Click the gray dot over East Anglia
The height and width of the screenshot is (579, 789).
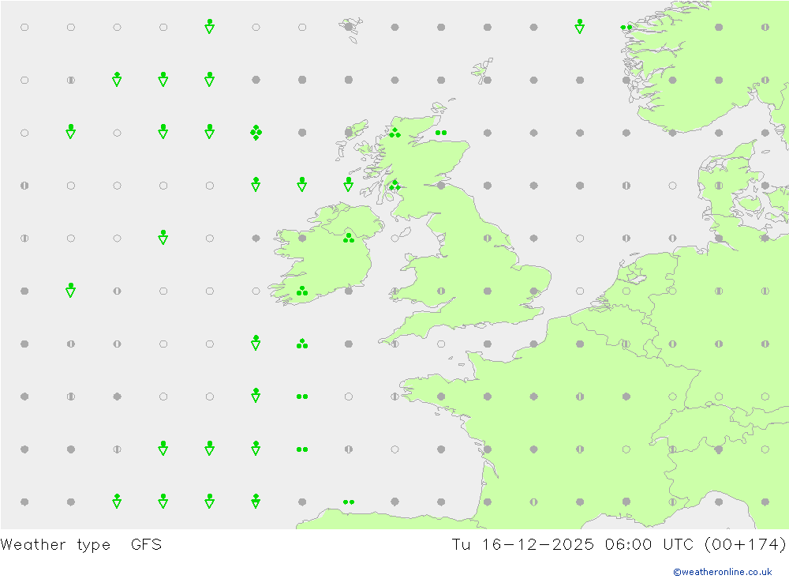pos(533,291)
